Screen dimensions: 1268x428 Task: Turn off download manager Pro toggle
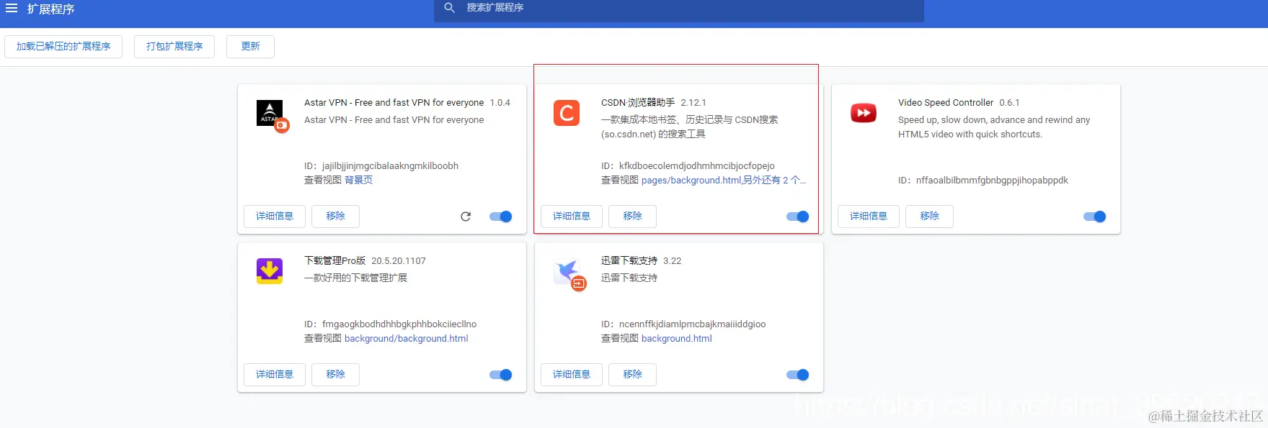pyautogui.click(x=501, y=375)
